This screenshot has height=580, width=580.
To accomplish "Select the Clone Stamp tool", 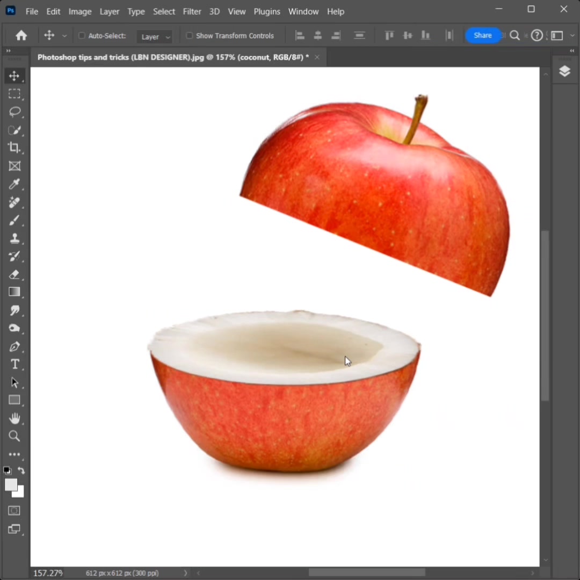I will 15,238.
